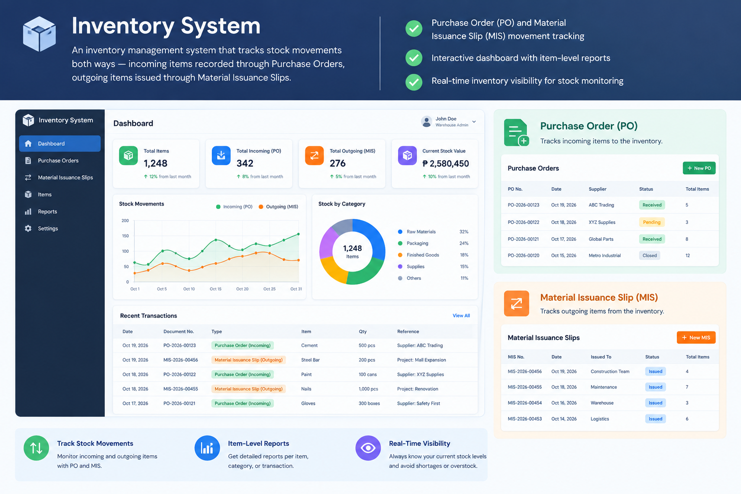
Task: Click the 1,248 Items donut chart center
Action: 352,251
